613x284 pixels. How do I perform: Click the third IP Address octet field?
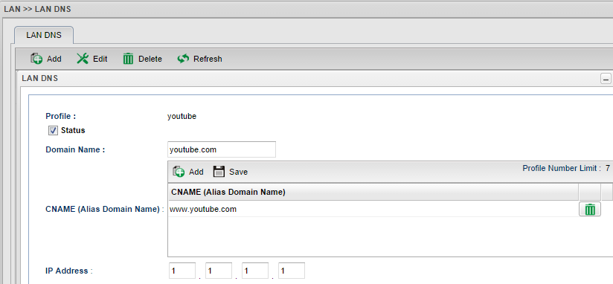click(255, 271)
